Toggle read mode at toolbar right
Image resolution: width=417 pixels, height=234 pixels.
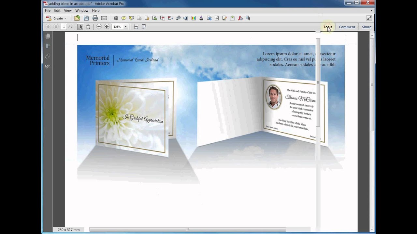(x=369, y=18)
